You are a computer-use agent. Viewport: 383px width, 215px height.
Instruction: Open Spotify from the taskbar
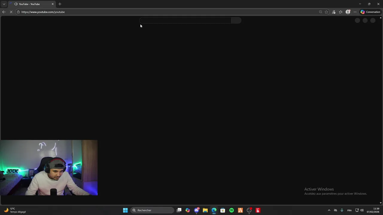(232, 210)
